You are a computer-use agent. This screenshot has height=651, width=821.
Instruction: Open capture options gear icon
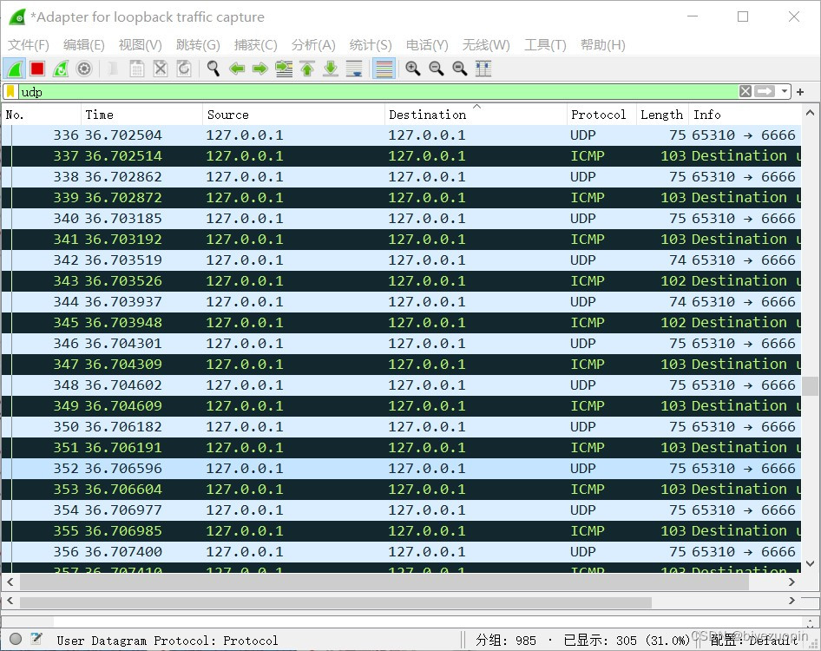click(84, 69)
